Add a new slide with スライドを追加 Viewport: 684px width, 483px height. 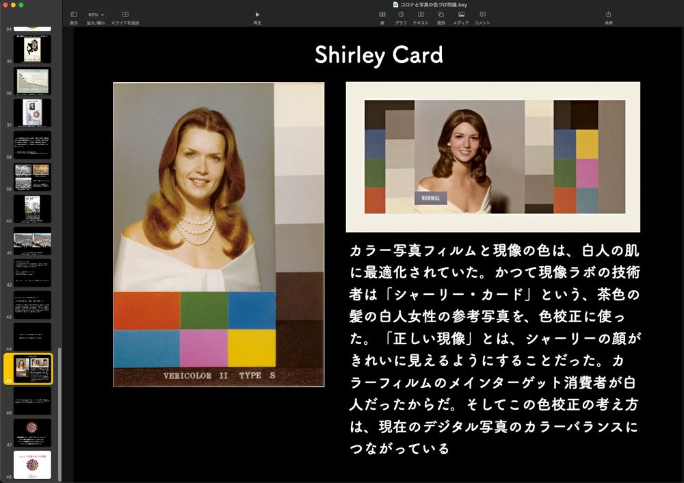point(125,18)
